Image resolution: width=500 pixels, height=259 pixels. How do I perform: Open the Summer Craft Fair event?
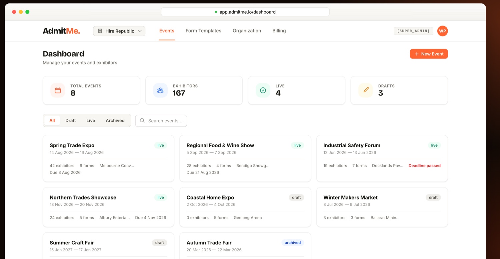point(108,246)
